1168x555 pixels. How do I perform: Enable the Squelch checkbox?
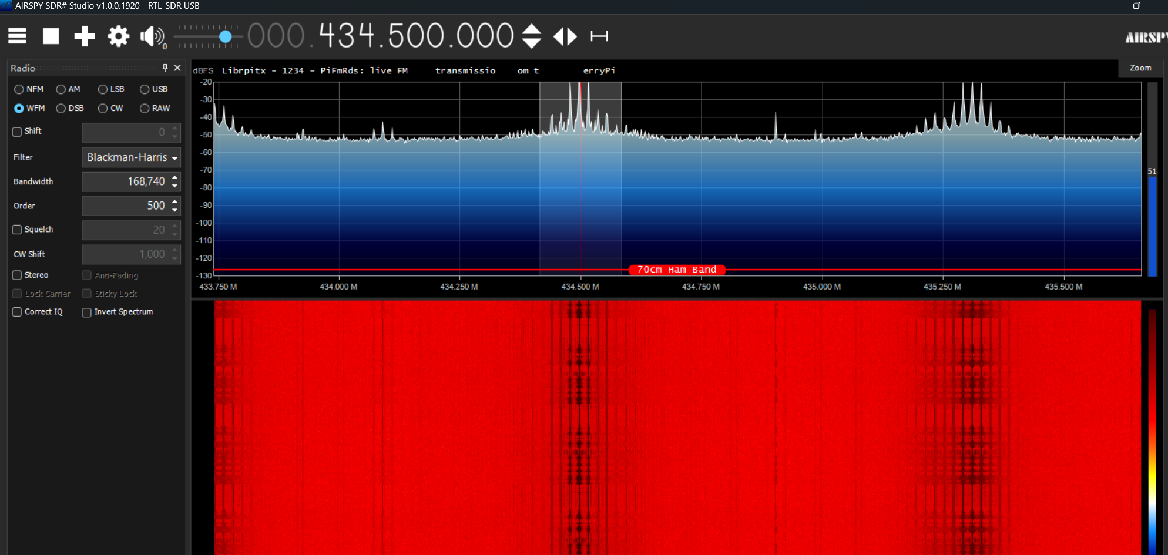[x=16, y=230]
